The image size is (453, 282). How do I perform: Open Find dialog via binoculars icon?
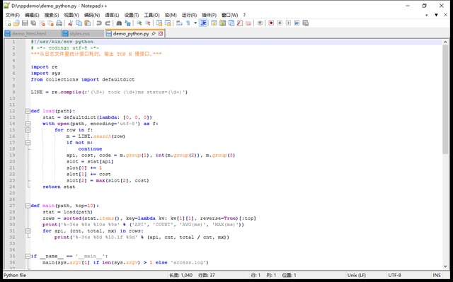[x=119, y=23]
